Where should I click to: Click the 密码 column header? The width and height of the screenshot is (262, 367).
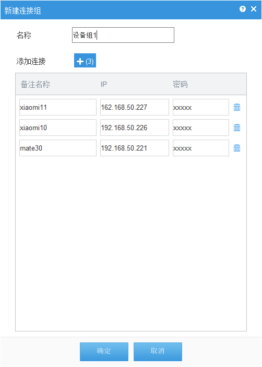[x=180, y=84]
